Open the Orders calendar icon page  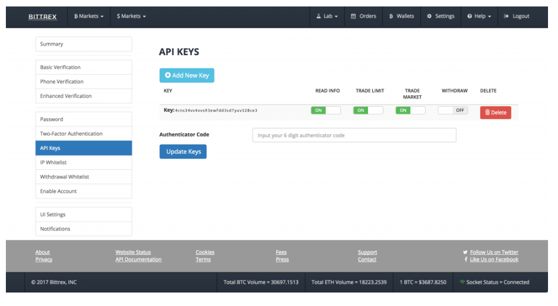click(353, 16)
